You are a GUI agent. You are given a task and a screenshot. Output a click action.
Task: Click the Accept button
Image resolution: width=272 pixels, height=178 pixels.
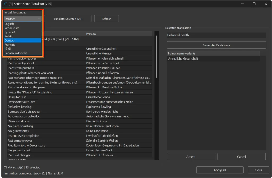(x=191, y=157)
